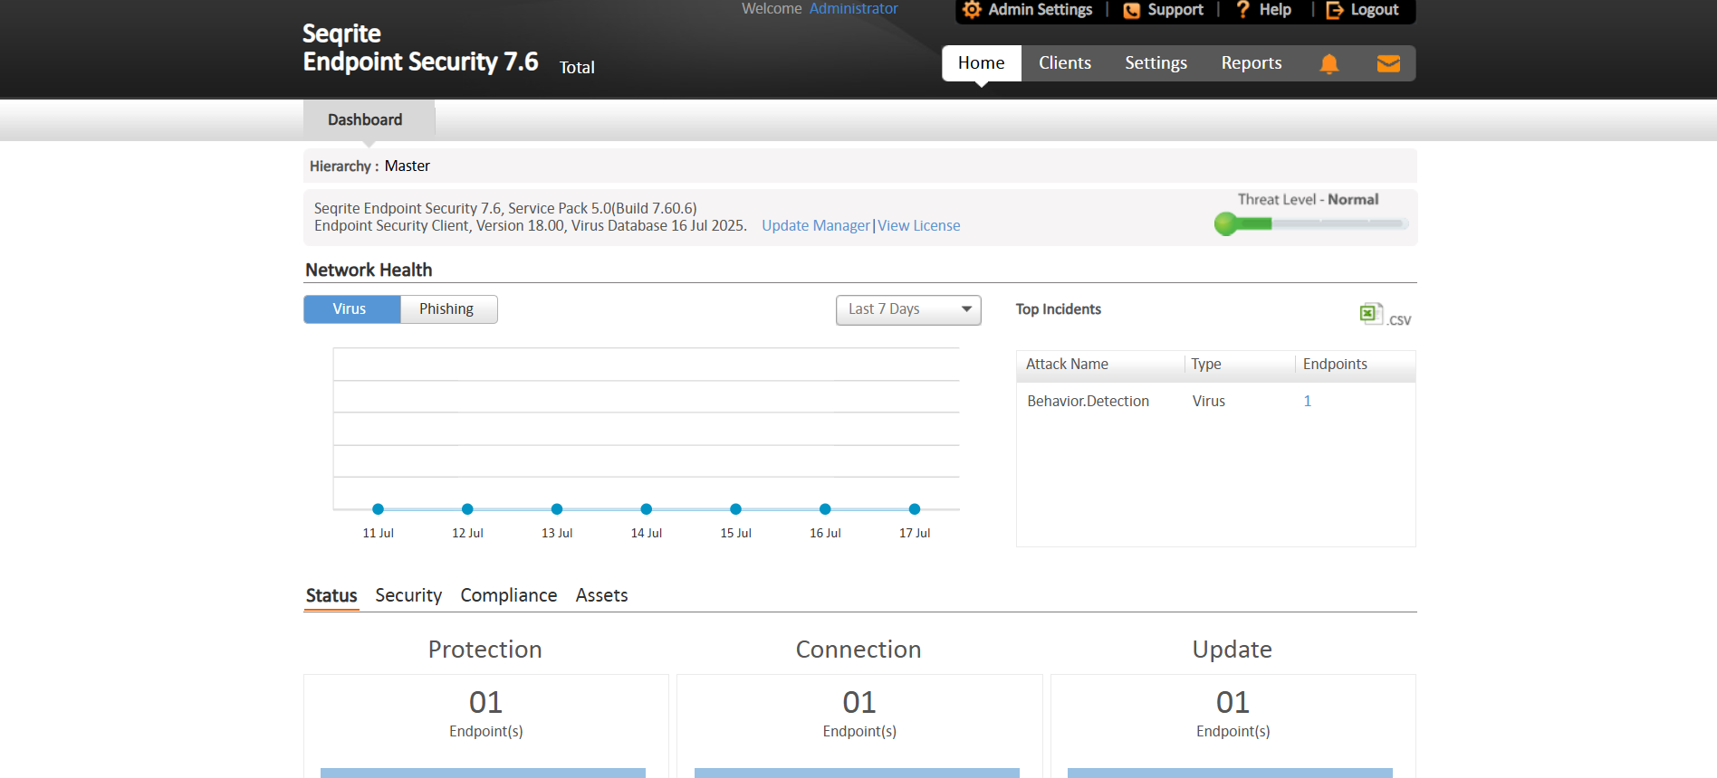The image size is (1717, 778).
Task: Click the Support phone icon
Action: (x=1131, y=10)
